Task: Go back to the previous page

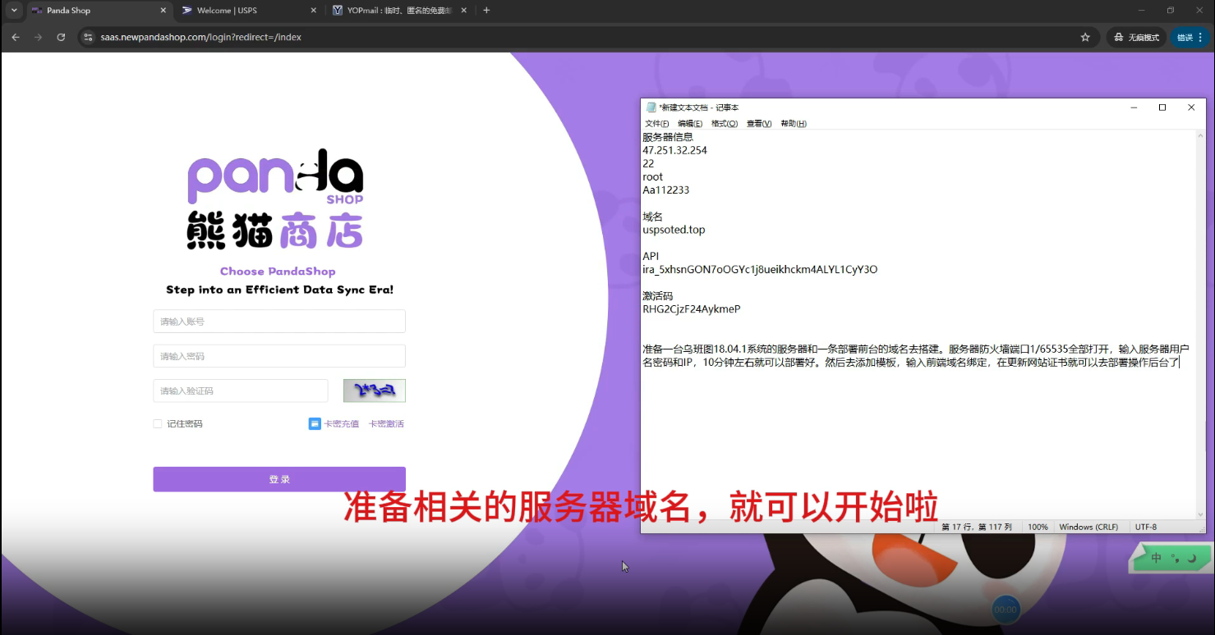Action: coord(16,37)
